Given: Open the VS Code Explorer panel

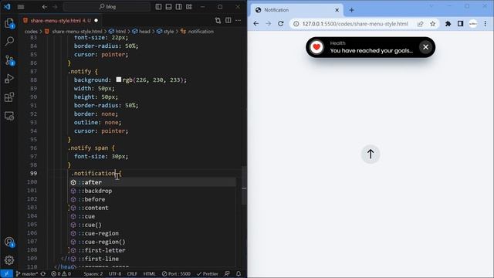Looking at the screenshot, I should [x=9, y=23].
